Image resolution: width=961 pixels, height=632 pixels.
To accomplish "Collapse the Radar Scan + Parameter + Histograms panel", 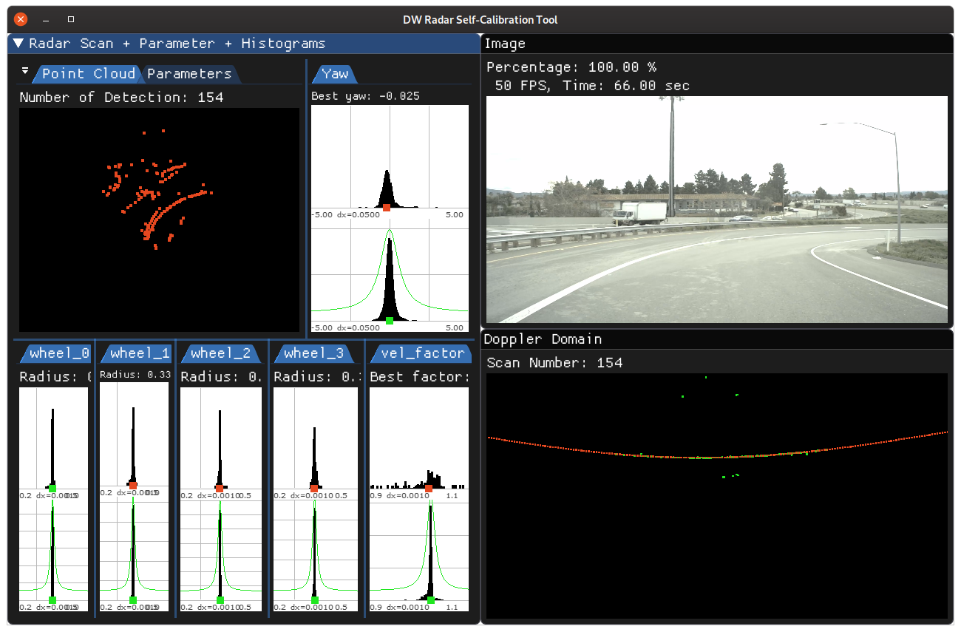I will click(18, 43).
